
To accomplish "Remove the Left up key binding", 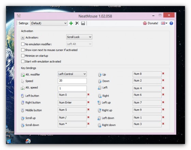I will [x=163, y=102].
